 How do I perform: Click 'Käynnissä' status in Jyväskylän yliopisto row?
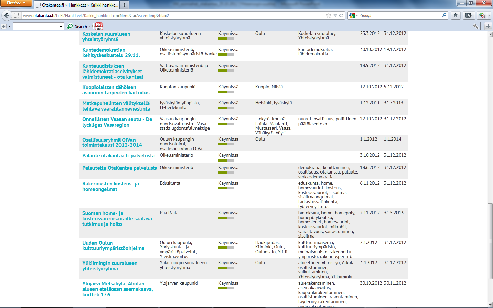point(228,103)
